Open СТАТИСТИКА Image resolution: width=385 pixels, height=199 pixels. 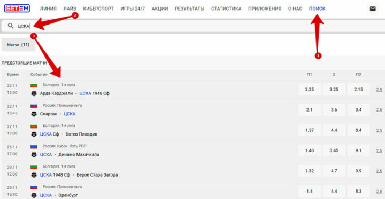[226, 9]
